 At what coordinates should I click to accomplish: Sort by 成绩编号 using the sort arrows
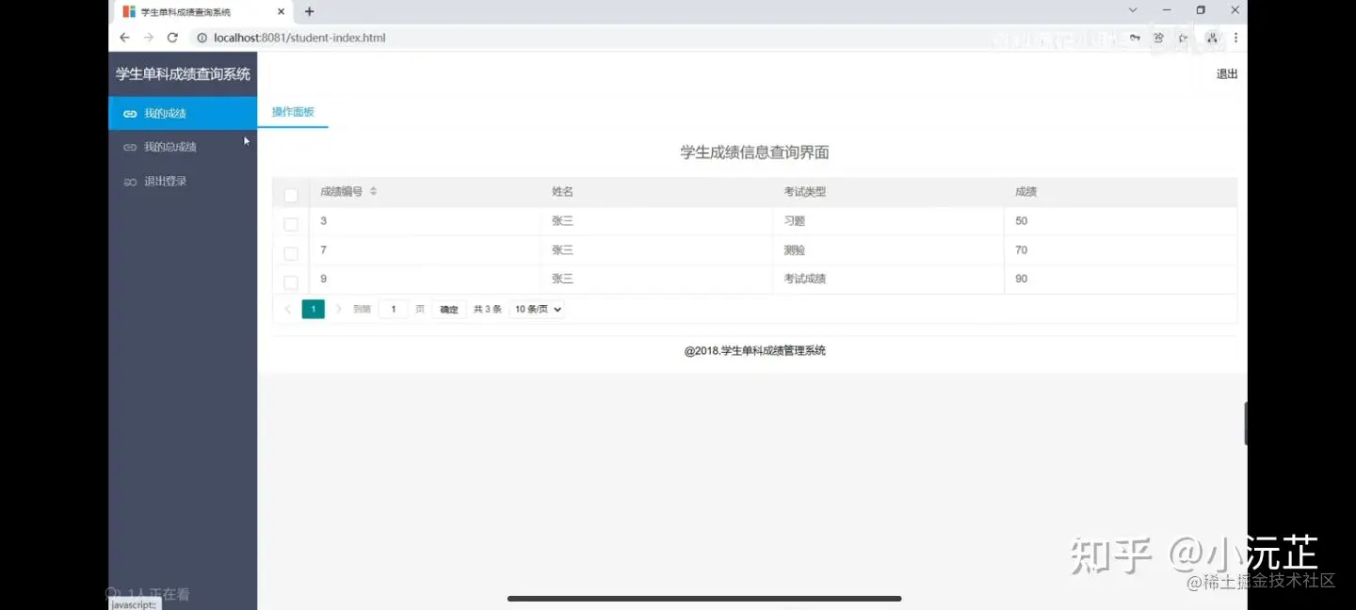coord(373,191)
